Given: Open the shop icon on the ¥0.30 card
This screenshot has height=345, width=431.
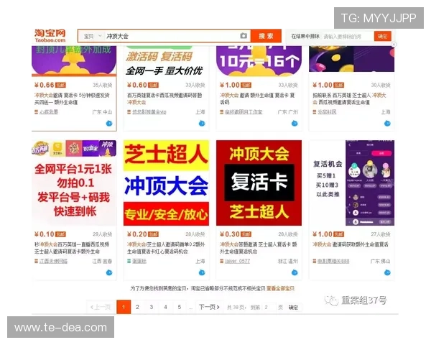Looking at the screenshot, I should [x=221, y=261].
